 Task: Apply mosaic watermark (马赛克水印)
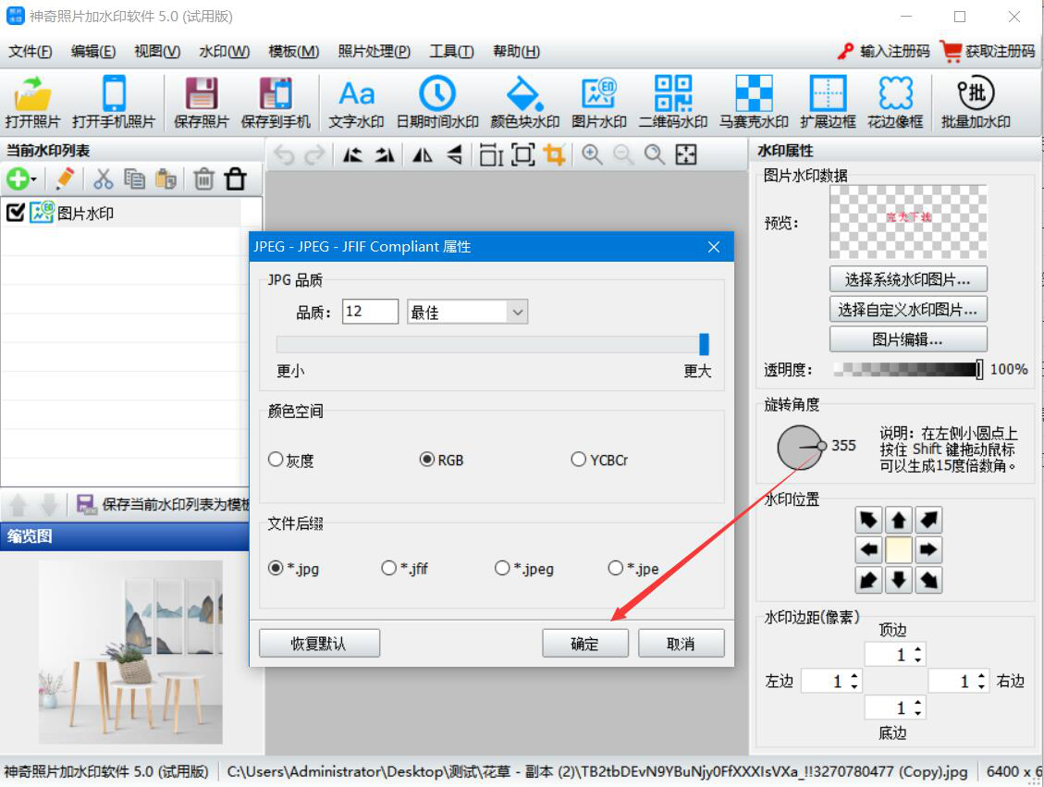click(754, 102)
